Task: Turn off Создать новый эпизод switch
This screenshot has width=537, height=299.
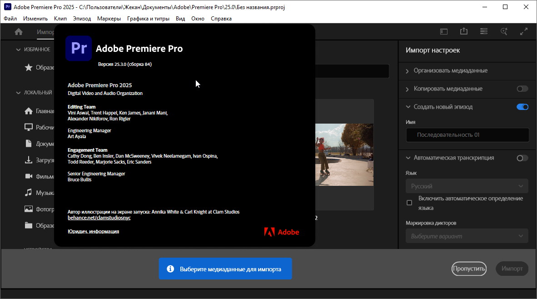Action: (522, 107)
